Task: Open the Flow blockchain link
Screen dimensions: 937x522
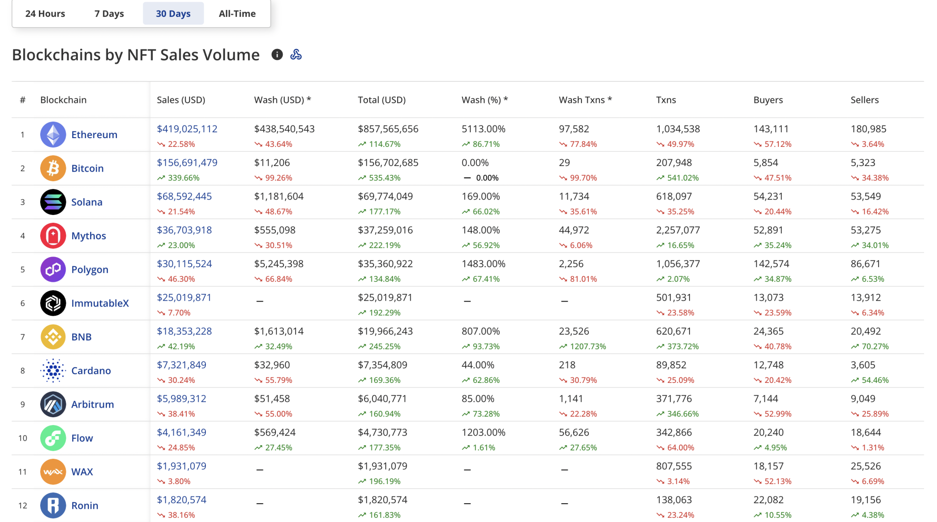Action: pos(82,438)
